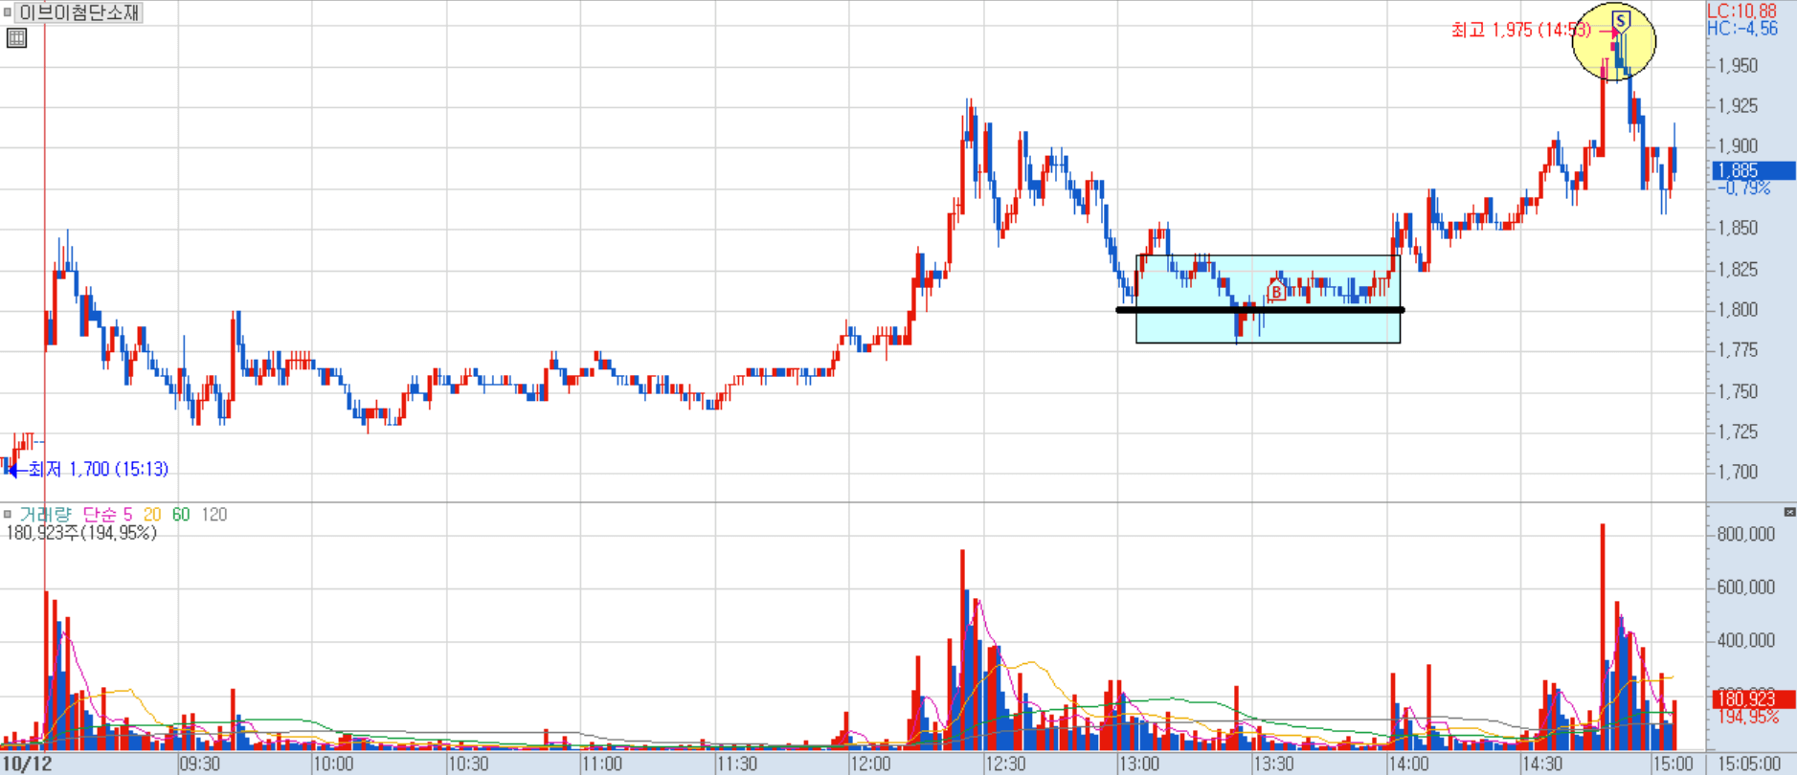Click the 400,000 volume axis label

[x=1745, y=640]
